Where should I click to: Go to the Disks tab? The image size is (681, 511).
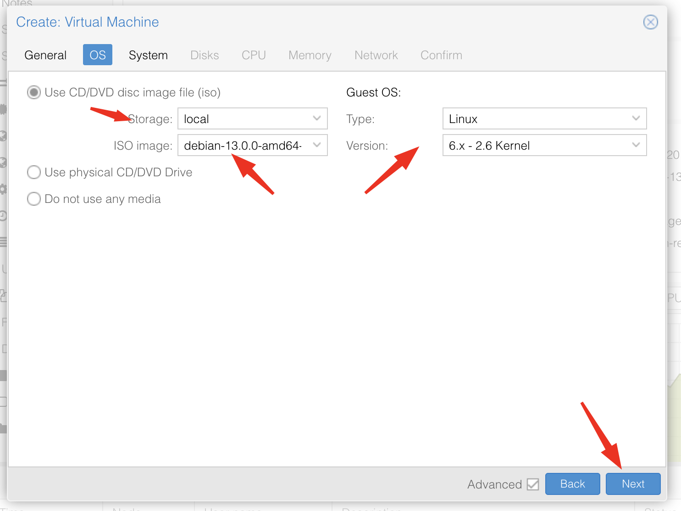[x=205, y=55]
